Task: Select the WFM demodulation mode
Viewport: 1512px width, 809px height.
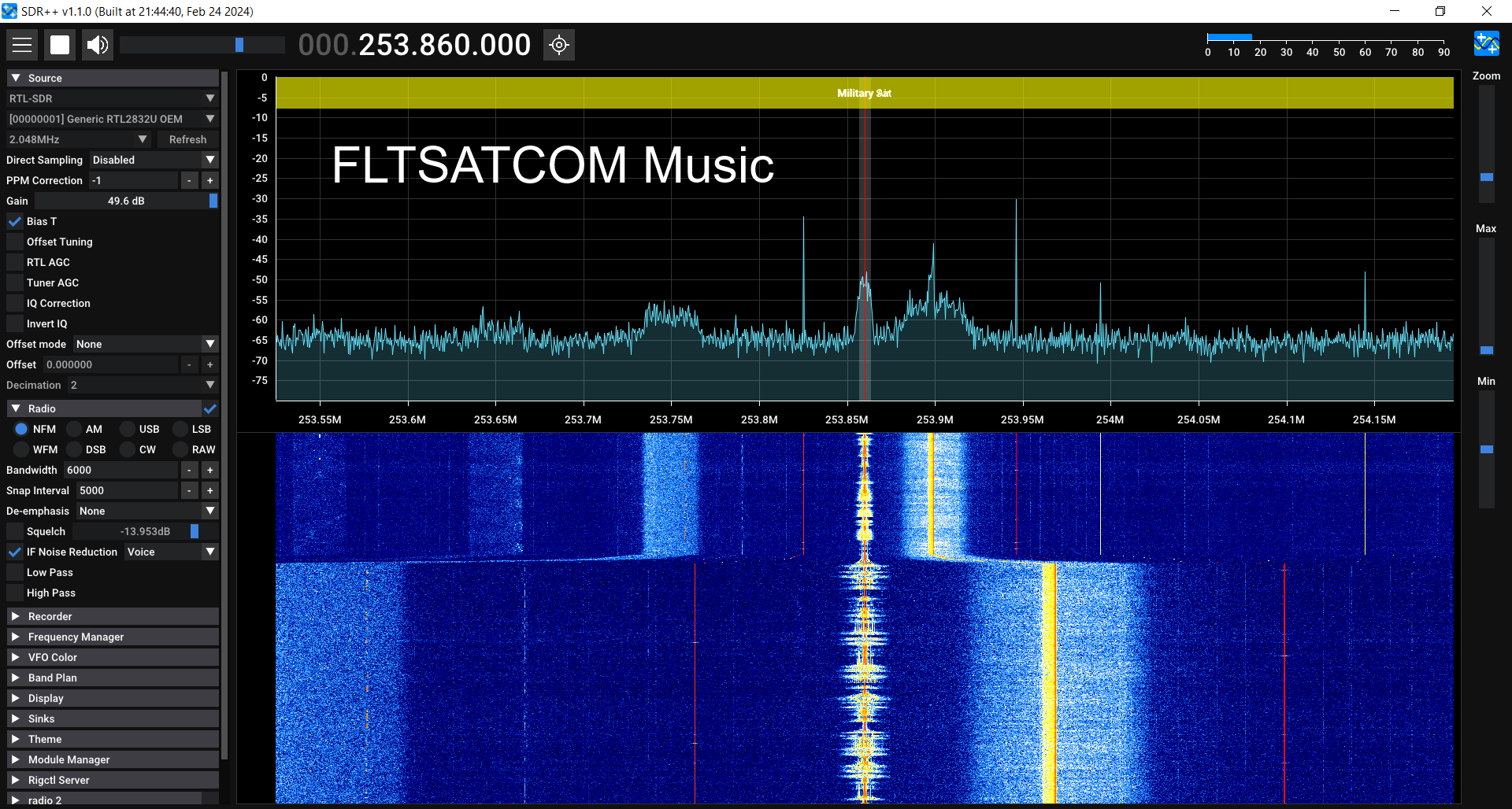Action: [21, 449]
